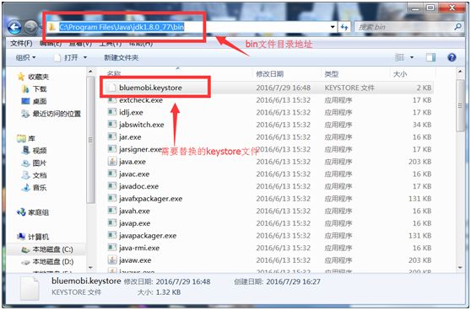
Task: Click the file list scrollbar thumb
Action: (460, 105)
